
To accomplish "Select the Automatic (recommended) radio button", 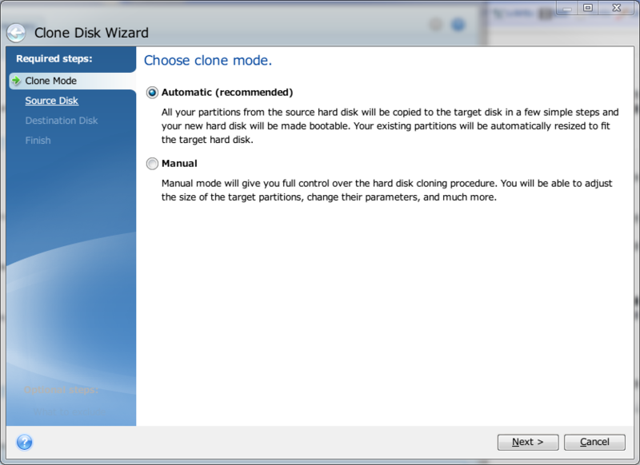I will [152, 93].
